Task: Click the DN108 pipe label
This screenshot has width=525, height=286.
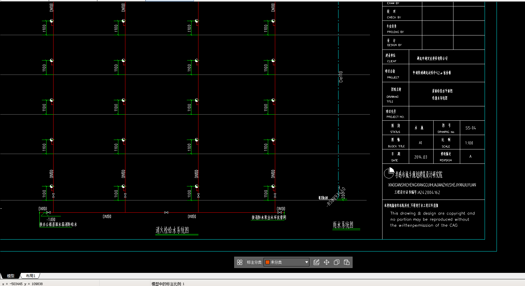Action: coord(192,217)
